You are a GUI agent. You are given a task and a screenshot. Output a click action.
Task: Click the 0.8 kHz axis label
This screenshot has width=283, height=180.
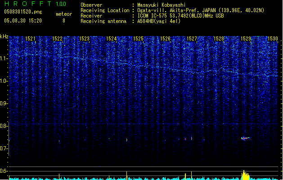[x=4, y=126]
